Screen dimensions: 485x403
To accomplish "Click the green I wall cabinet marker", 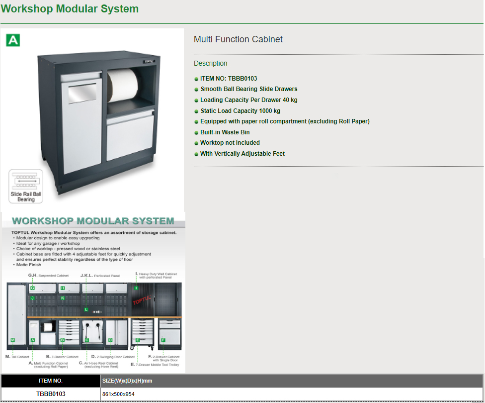I will click(x=136, y=288).
